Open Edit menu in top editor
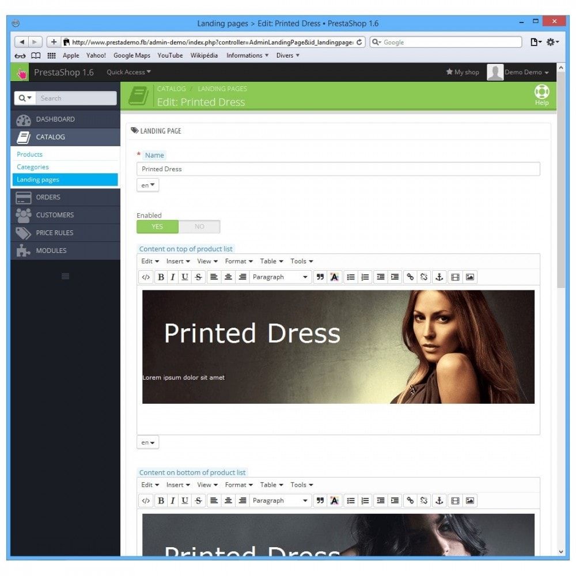Image resolution: width=576 pixels, height=576 pixels. coord(150,261)
